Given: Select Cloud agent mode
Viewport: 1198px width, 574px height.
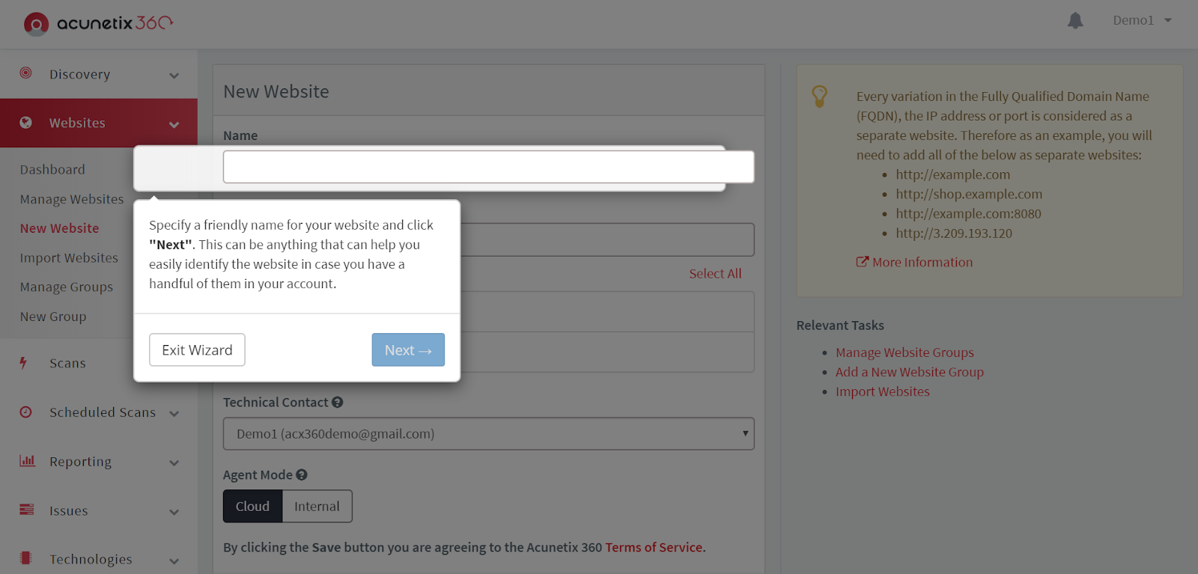Looking at the screenshot, I should point(253,507).
